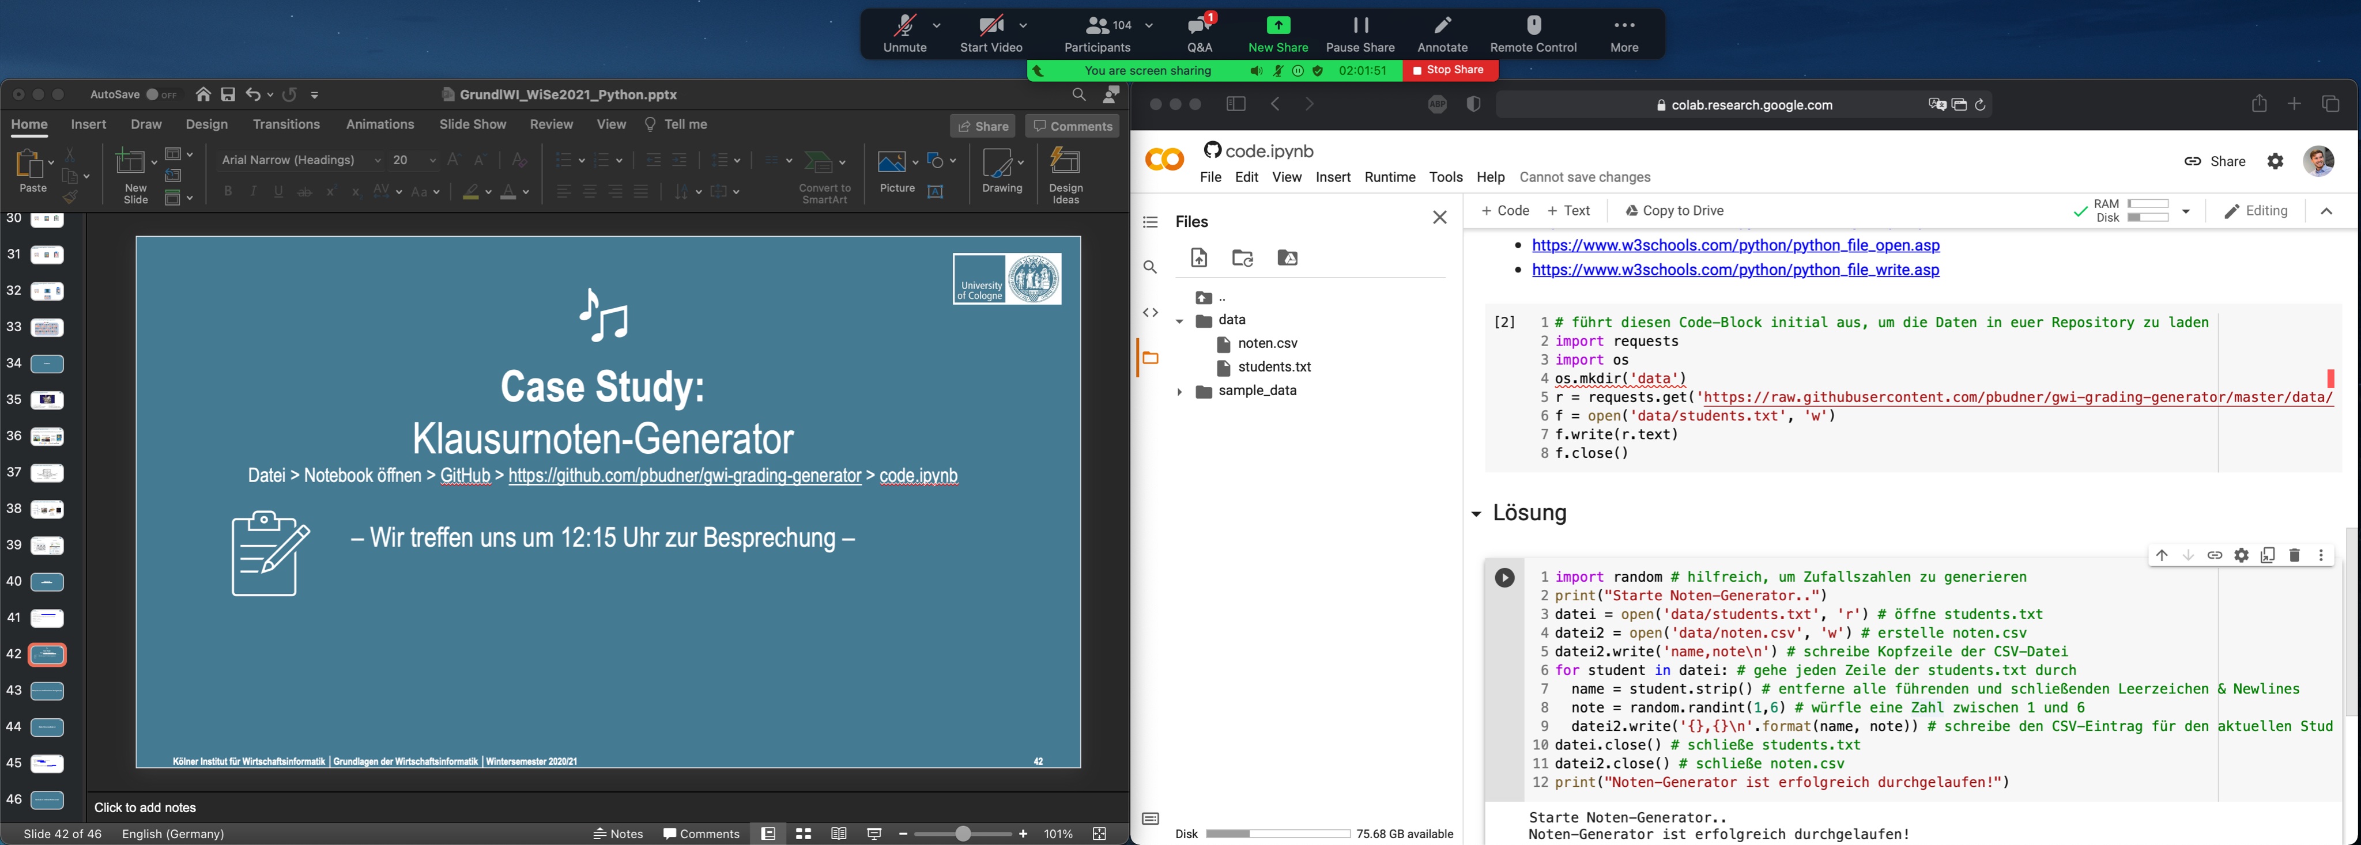The image size is (2361, 845).
Task: Toggle Notes pane in status bar
Action: coord(618,833)
